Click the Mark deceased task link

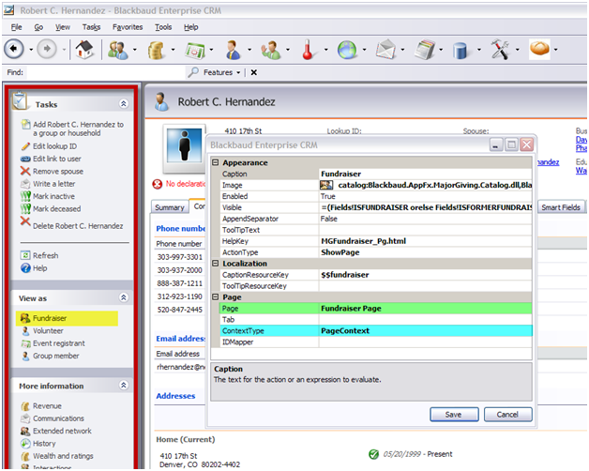point(56,209)
